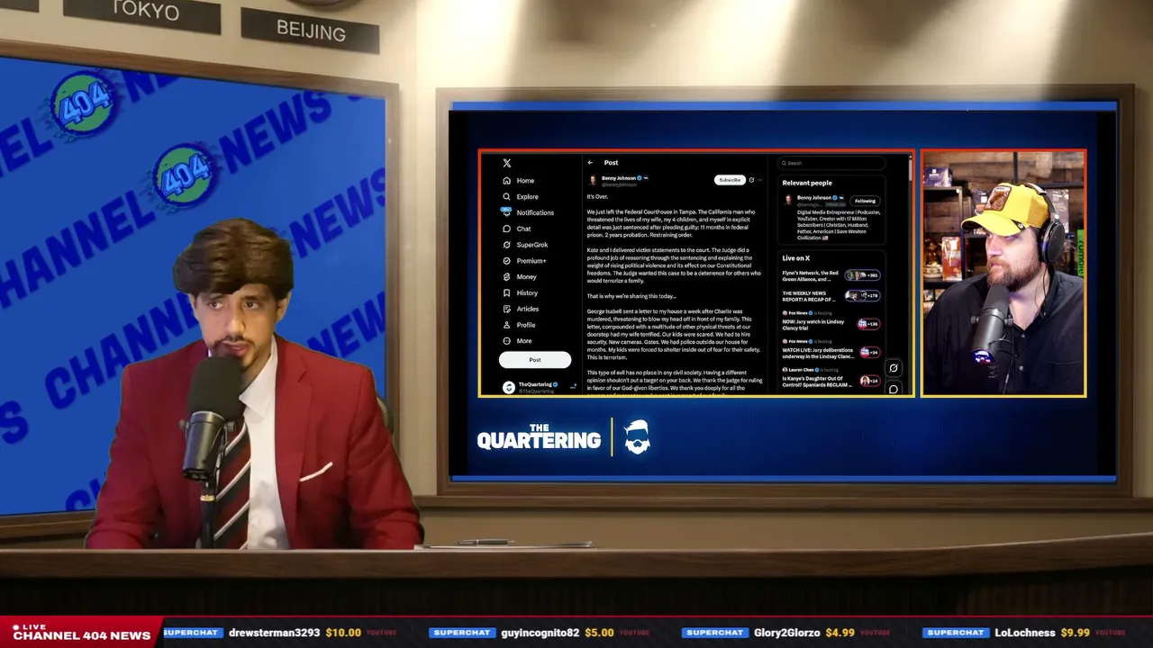Open the SuperGrok icon in sidebar

pyautogui.click(x=507, y=245)
